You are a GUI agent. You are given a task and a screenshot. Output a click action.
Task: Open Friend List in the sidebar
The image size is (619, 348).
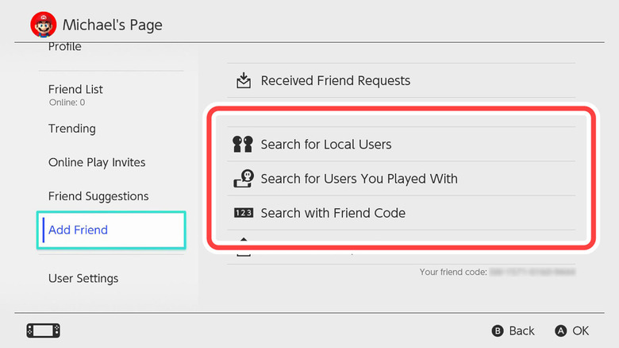pyautogui.click(x=75, y=90)
